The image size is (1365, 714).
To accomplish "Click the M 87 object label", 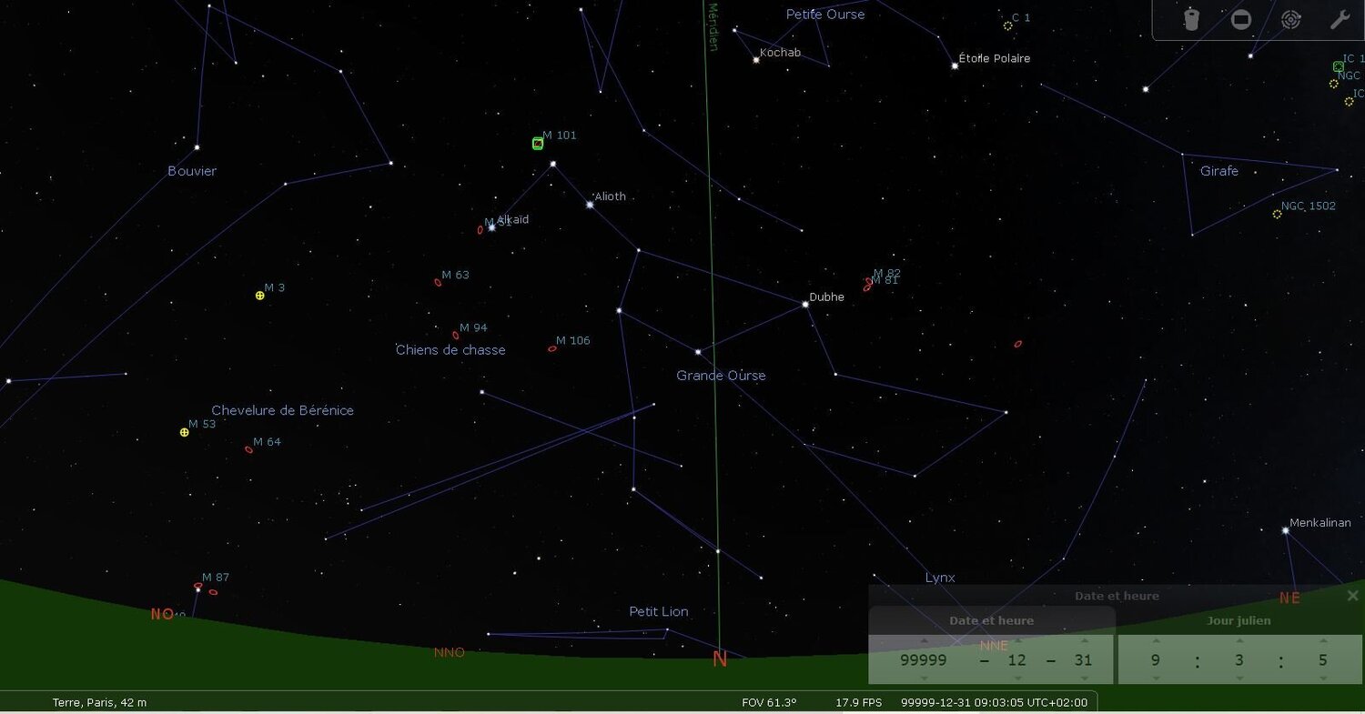I will (216, 578).
